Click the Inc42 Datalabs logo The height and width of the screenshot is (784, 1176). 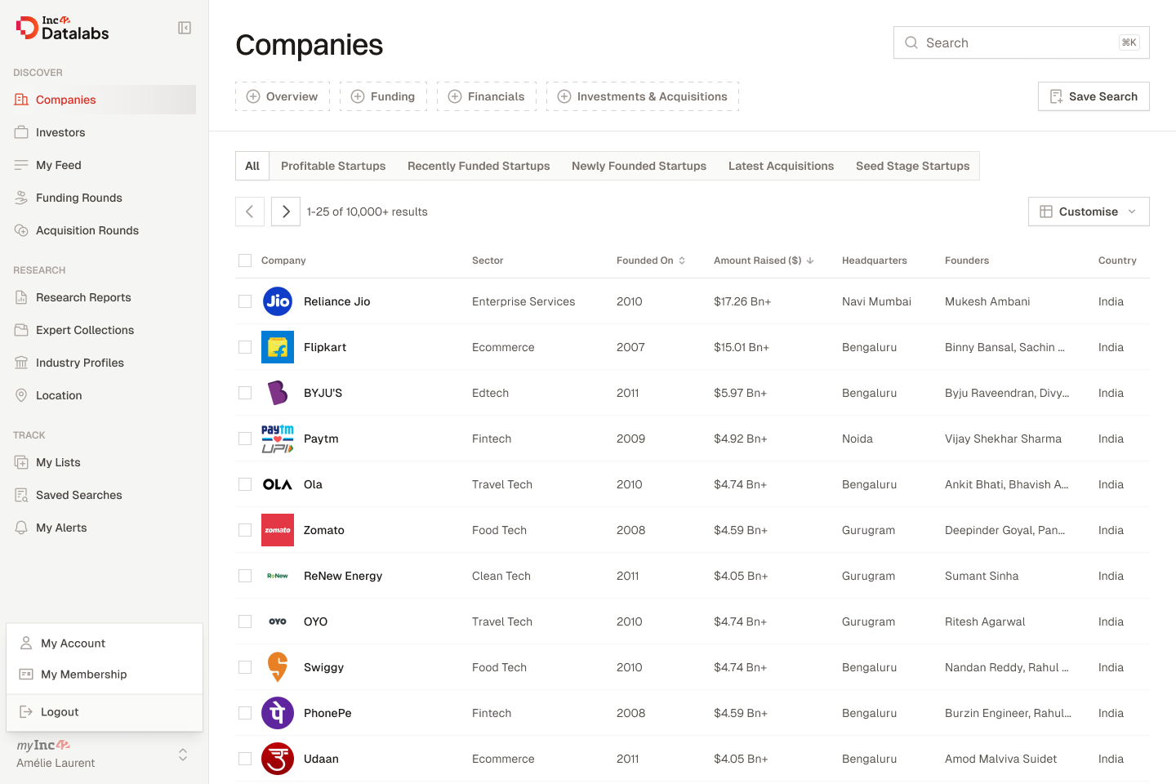pos(63,28)
